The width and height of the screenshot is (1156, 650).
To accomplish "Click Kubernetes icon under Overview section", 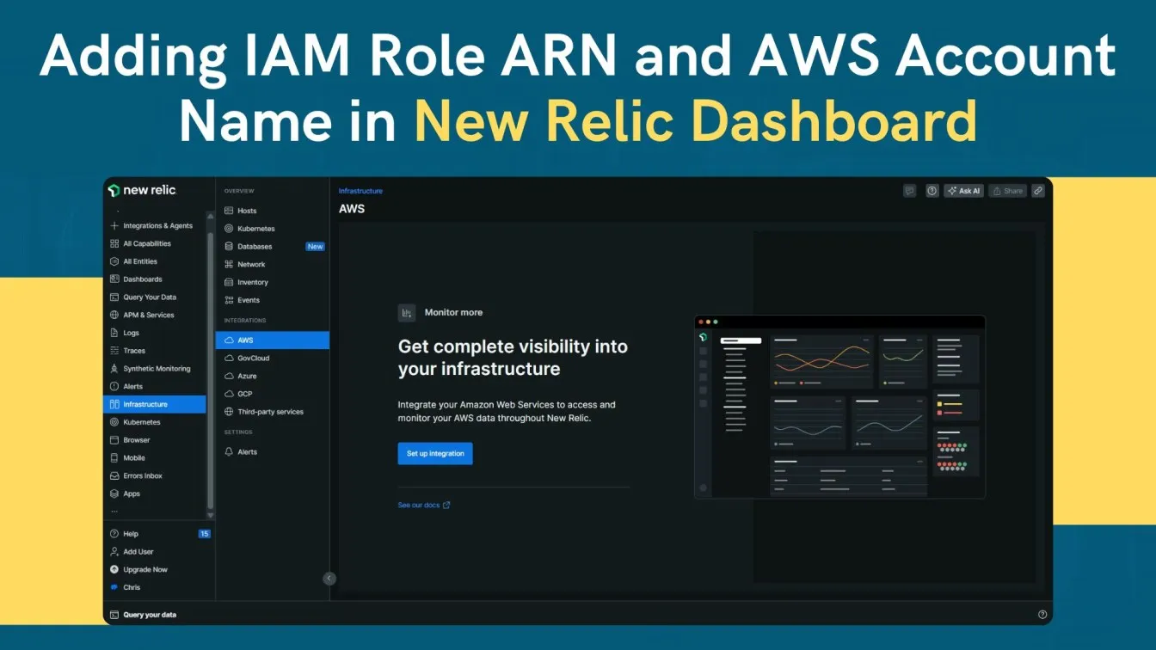I will [x=229, y=229].
